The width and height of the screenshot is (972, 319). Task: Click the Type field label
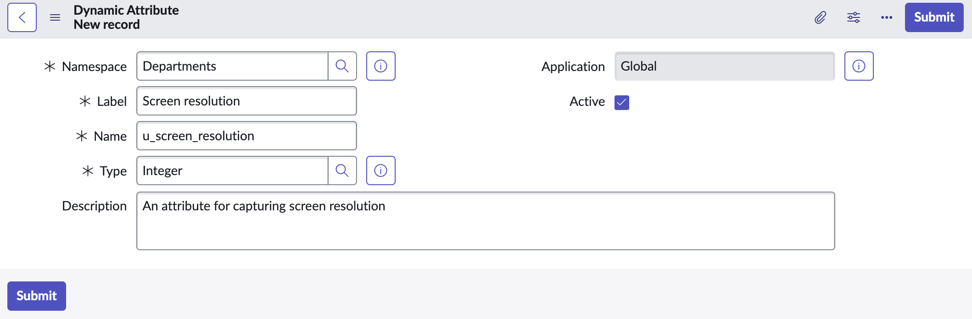(113, 171)
